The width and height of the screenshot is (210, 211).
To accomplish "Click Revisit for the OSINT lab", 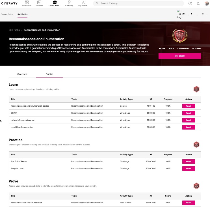I will 189,113.
